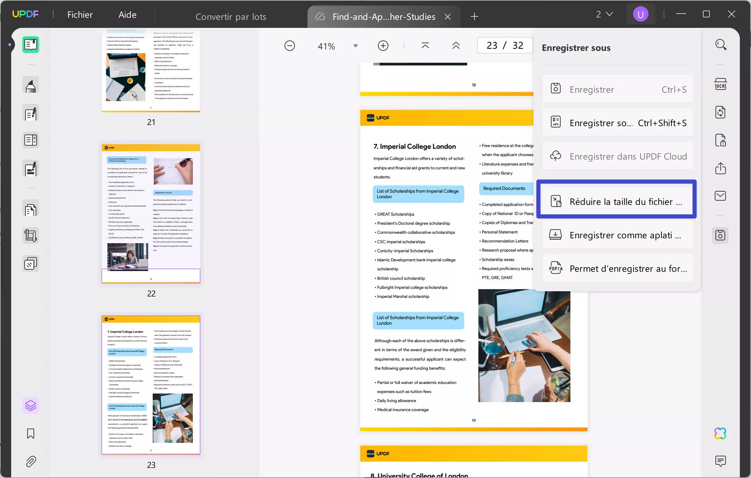This screenshot has height=478, width=751.
Task: Click the Share file icon
Action: pyautogui.click(x=720, y=168)
